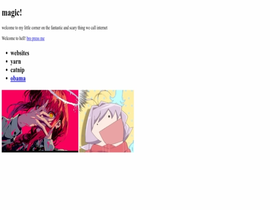
Task: Click the bullet point beside 'obama'
Action: coord(7,78)
